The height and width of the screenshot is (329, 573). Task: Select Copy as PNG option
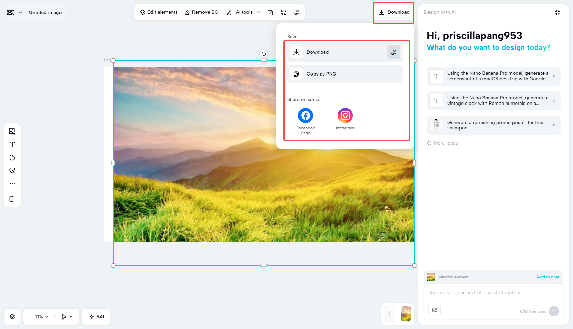click(x=345, y=74)
